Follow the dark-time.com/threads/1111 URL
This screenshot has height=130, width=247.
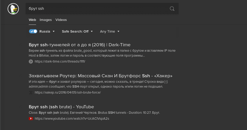60,62
